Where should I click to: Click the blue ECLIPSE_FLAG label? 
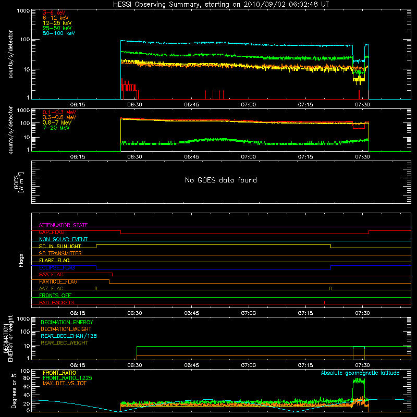(x=57, y=267)
